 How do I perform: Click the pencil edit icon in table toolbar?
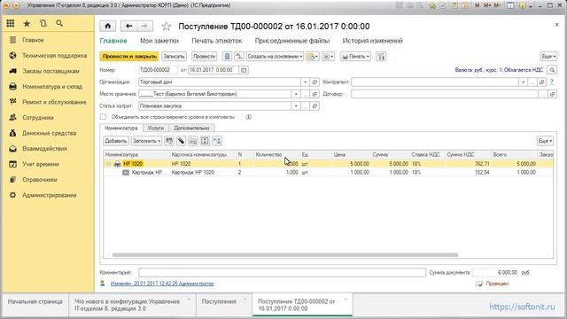pos(181,141)
